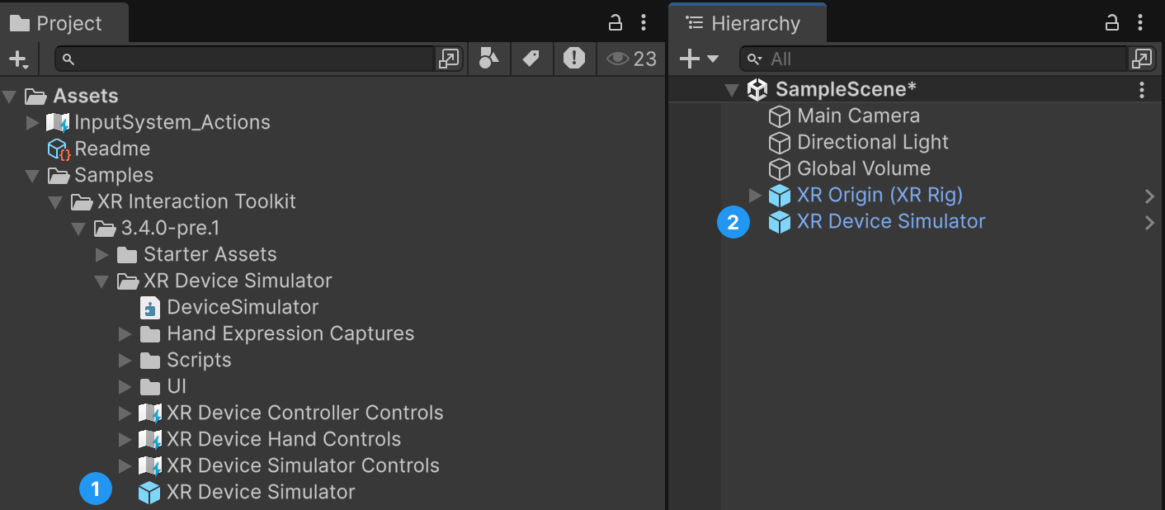Viewport: 1165px width, 510px height.
Task: Expand Hand Expression Captures folder
Action: point(125,334)
